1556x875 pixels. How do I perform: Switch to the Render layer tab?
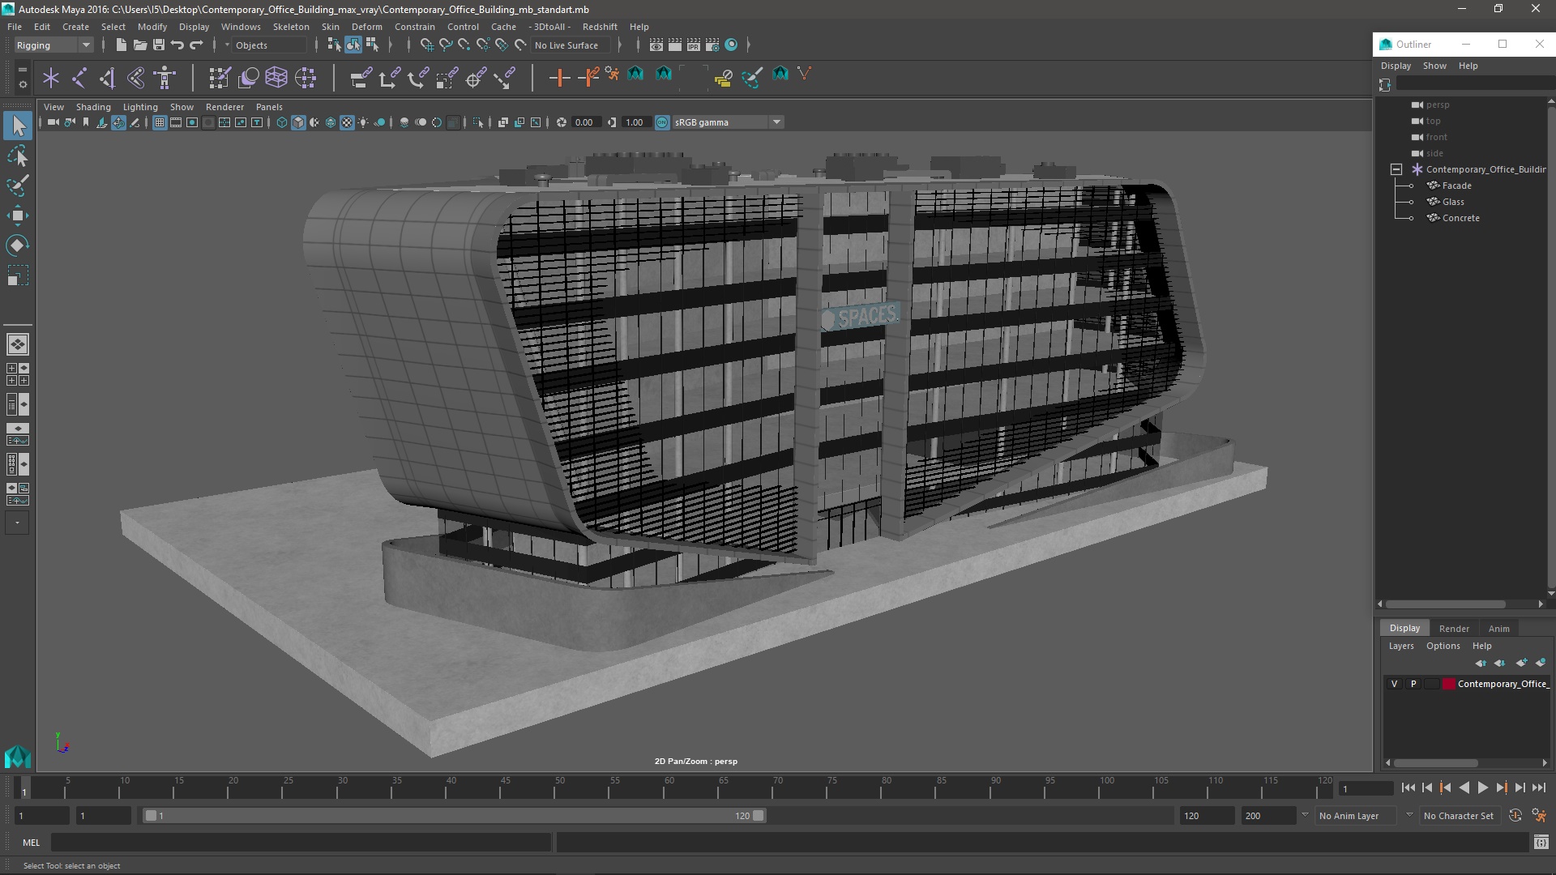click(x=1453, y=629)
